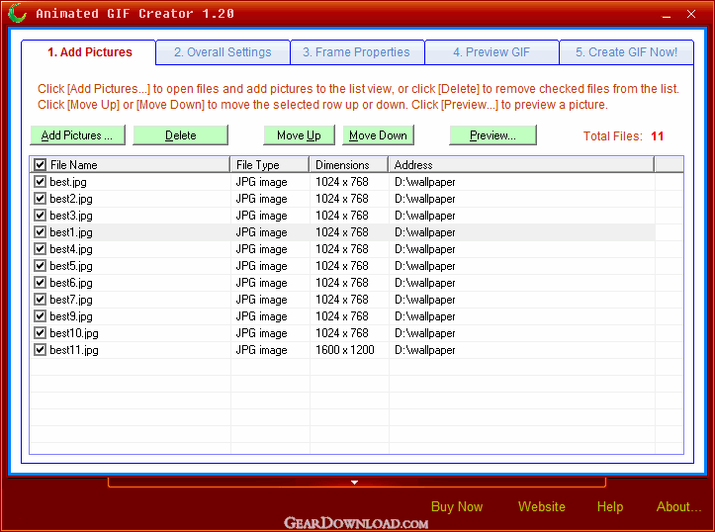
Task: Click the 1600 x 1200 dimensions cell
Action: [x=345, y=350]
